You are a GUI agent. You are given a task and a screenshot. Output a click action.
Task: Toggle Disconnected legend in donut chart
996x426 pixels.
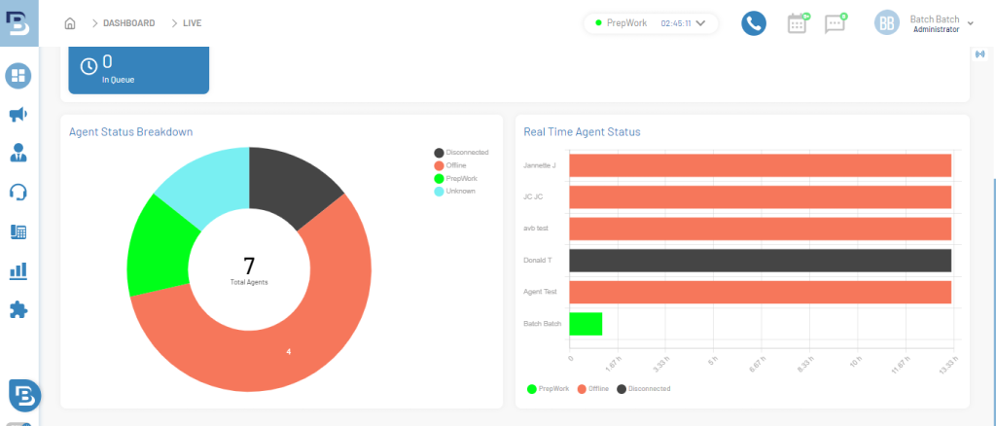coord(461,153)
